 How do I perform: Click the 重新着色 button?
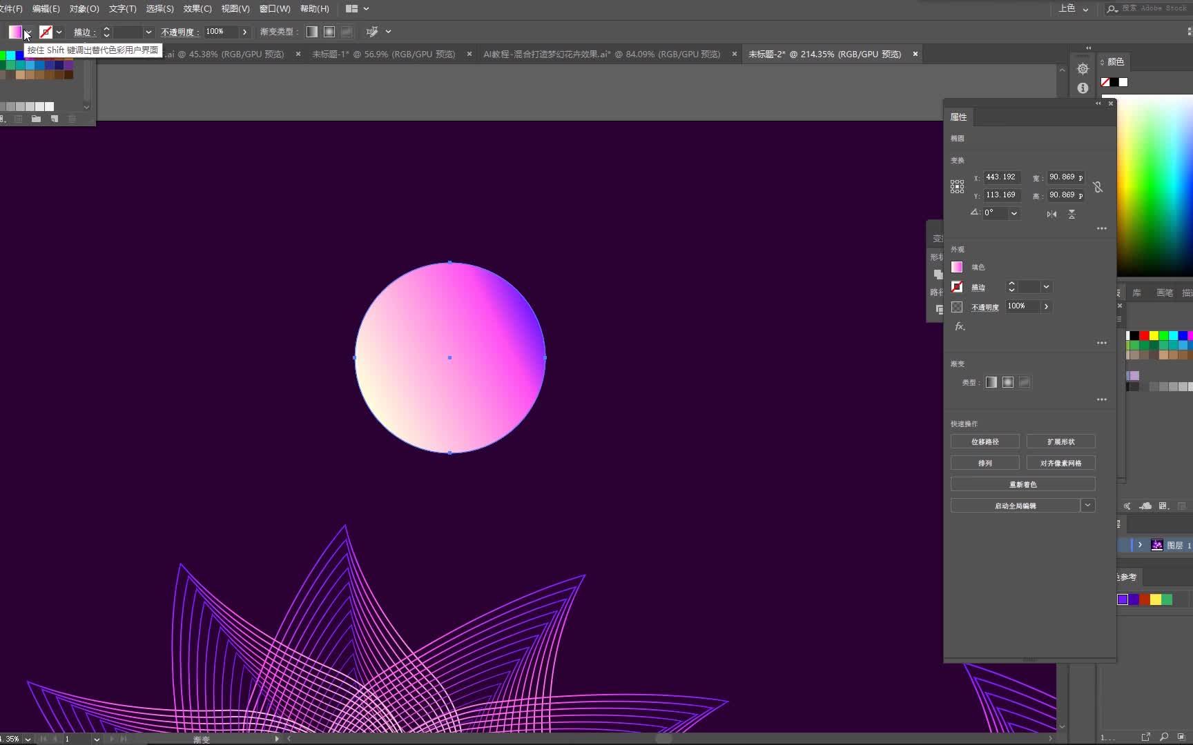1023,484
